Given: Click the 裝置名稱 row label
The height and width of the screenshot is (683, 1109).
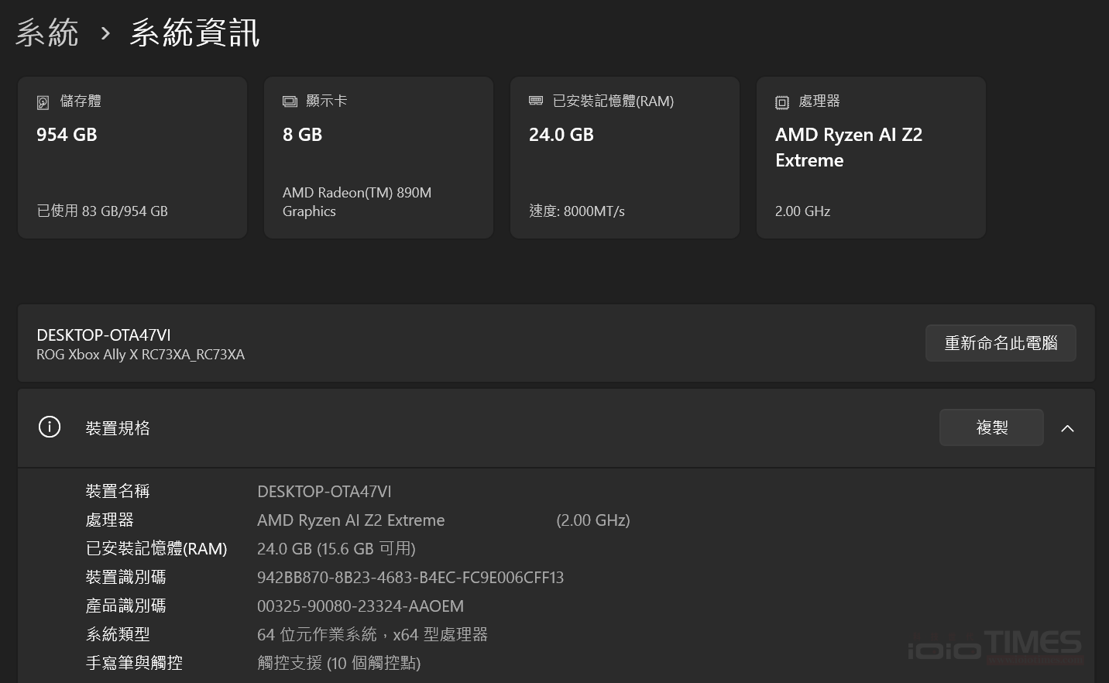Looking at the screenshot, I should (118, 492).
